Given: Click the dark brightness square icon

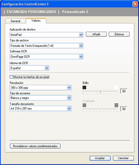Looking at the screenshot, I should coord(84,87).
